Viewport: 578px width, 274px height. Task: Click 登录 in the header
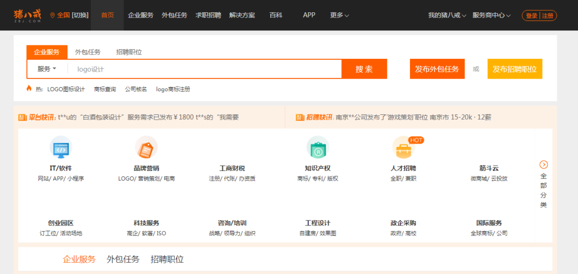(531, 15)
